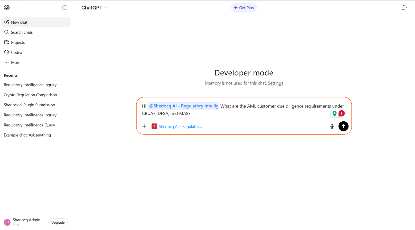The height and width of the screenshot is (230, 415).
Task: Click the @Sherlocq AI mention chip
Action: pyautogui.click(x=183, y=106)
